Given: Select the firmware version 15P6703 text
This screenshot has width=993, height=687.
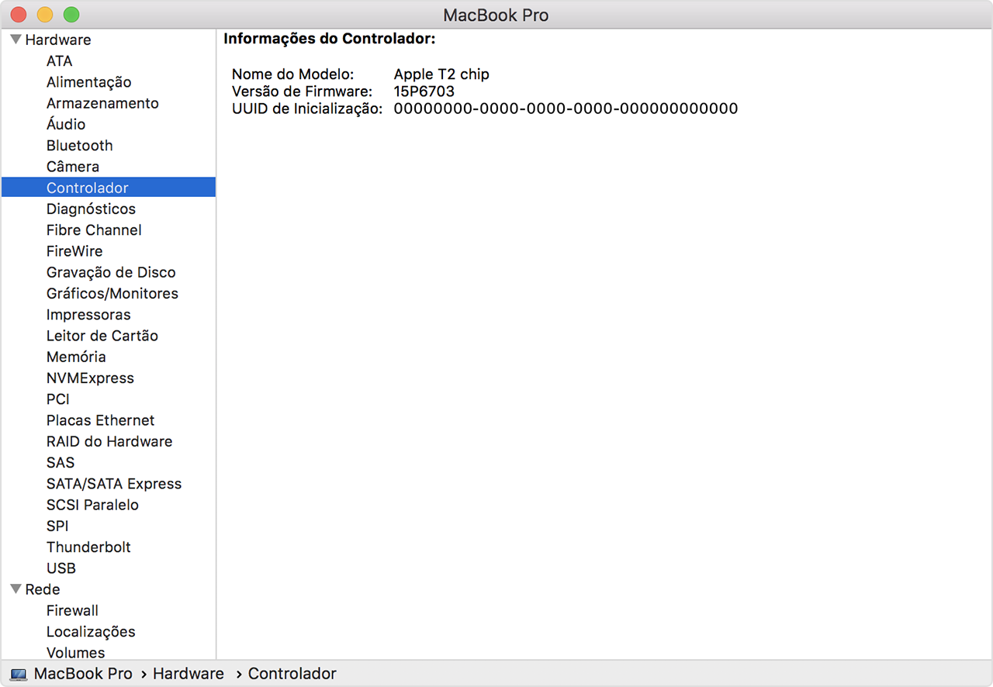Looking at the screenshot, I should [x=424, y=91].
